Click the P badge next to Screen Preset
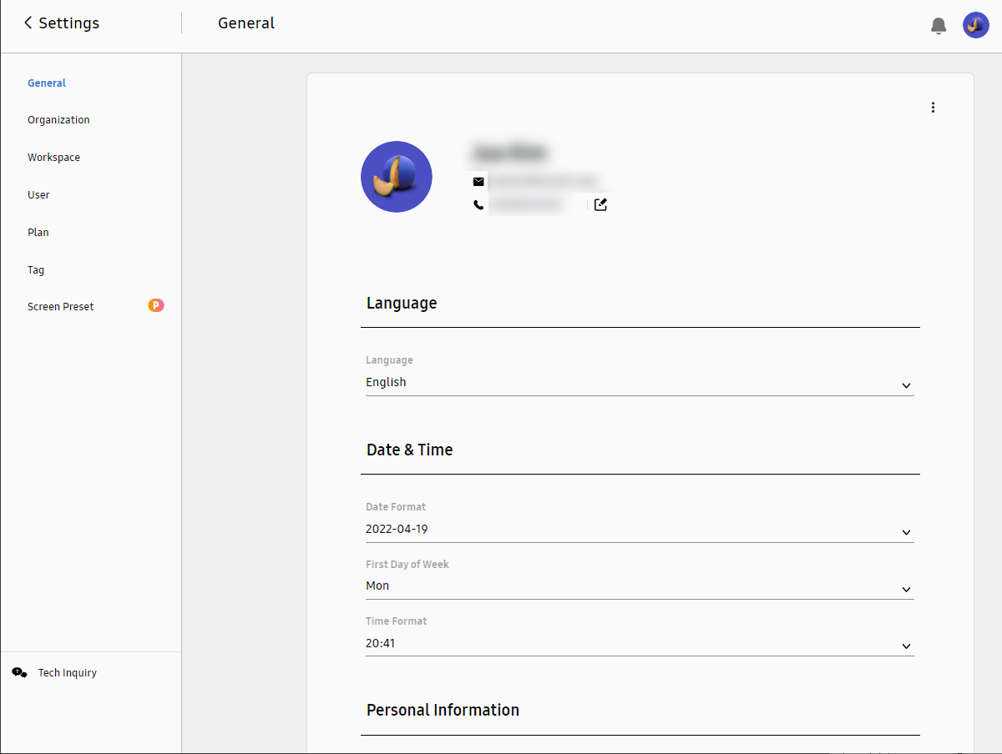This screenshot has width=1002, height=754. coord(156,305)
